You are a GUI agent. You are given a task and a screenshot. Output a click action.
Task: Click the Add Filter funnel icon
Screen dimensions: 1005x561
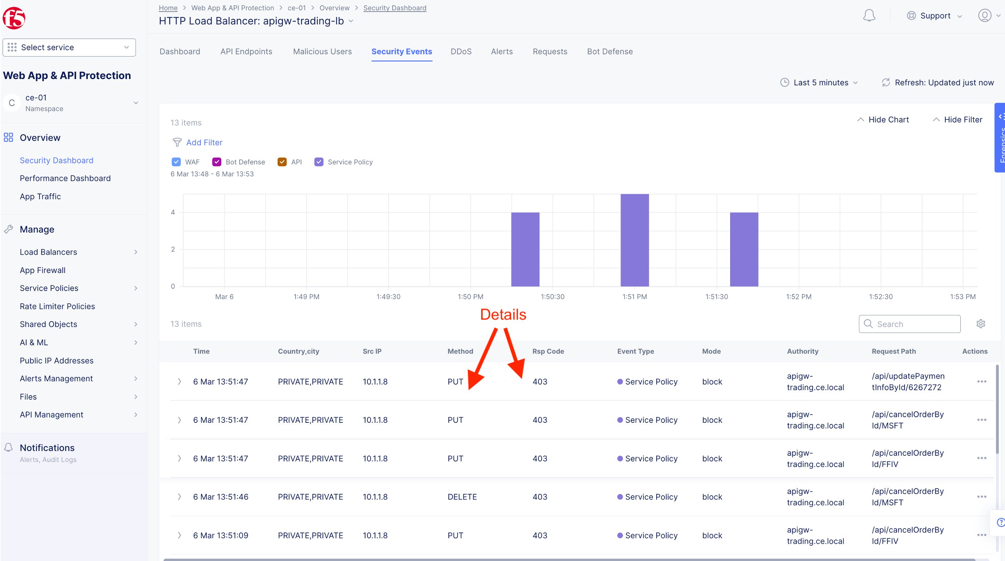(x=177, y=143)
